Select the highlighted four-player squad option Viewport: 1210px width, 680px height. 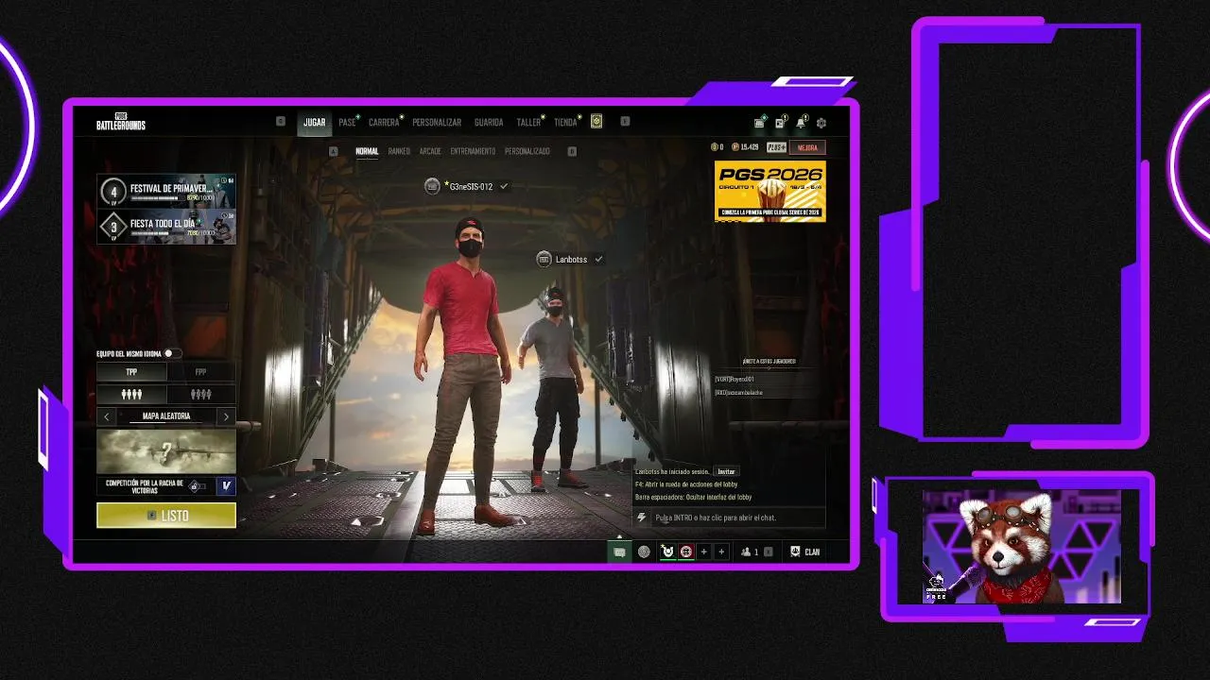point(131,395)
